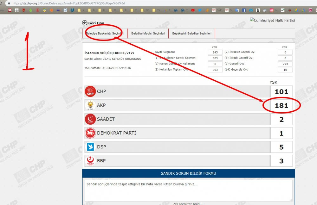The width and height of the screenshot is (317, 205).
Task: Switch to Belediye Meclisi Seçimleri tab
Action: click(x=148, y=34)
